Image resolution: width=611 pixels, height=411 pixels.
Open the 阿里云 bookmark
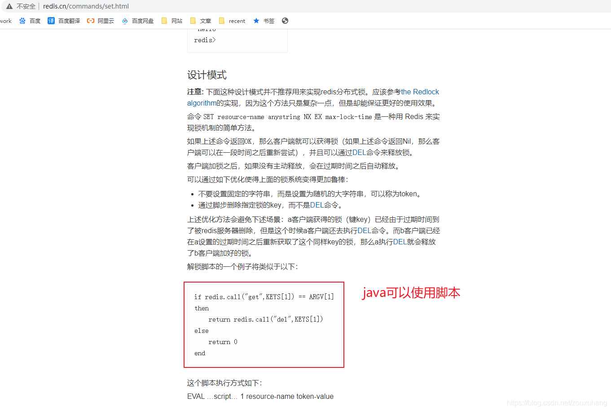click(x=101, y=21)
